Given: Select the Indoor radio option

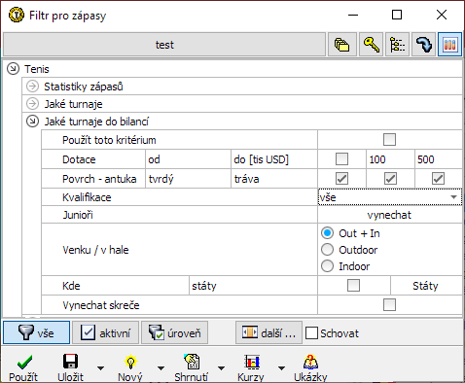Looking at the screenshot, I should click(x=327, y=266).
